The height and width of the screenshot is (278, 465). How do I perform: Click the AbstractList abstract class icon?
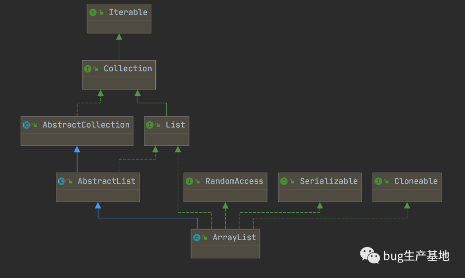[x=62, y=181]
